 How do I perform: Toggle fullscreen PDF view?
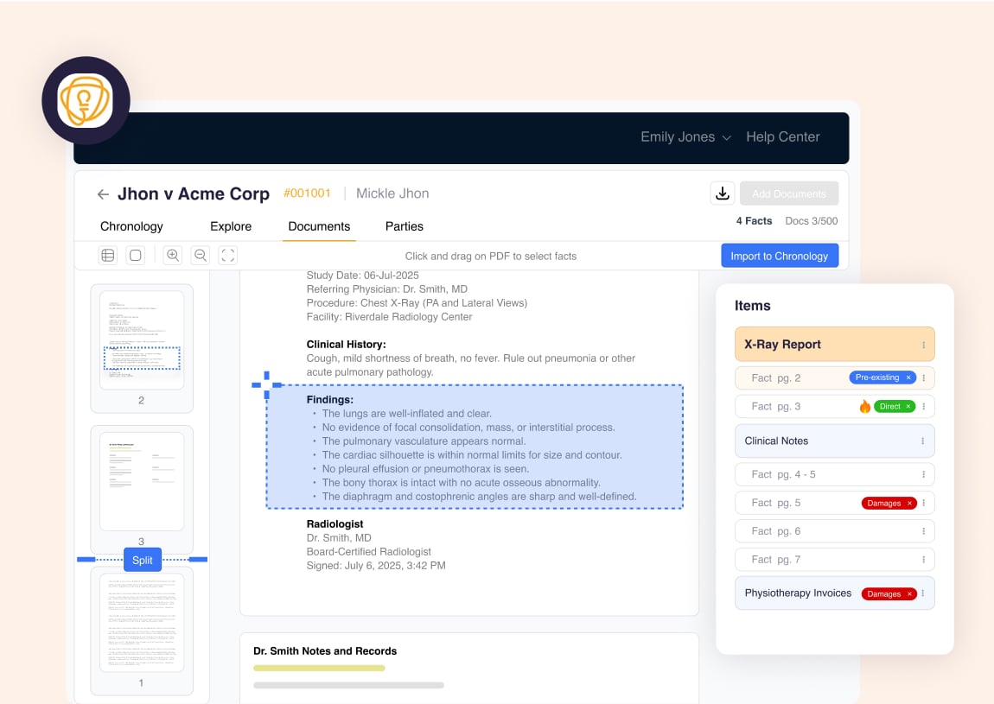pos(227,256)
